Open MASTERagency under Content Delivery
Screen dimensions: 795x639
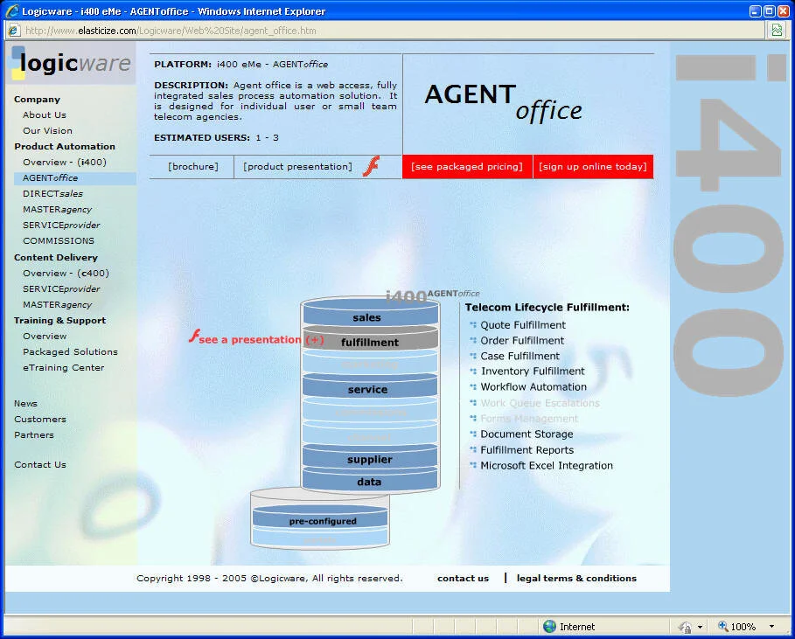tap(58, 304)
